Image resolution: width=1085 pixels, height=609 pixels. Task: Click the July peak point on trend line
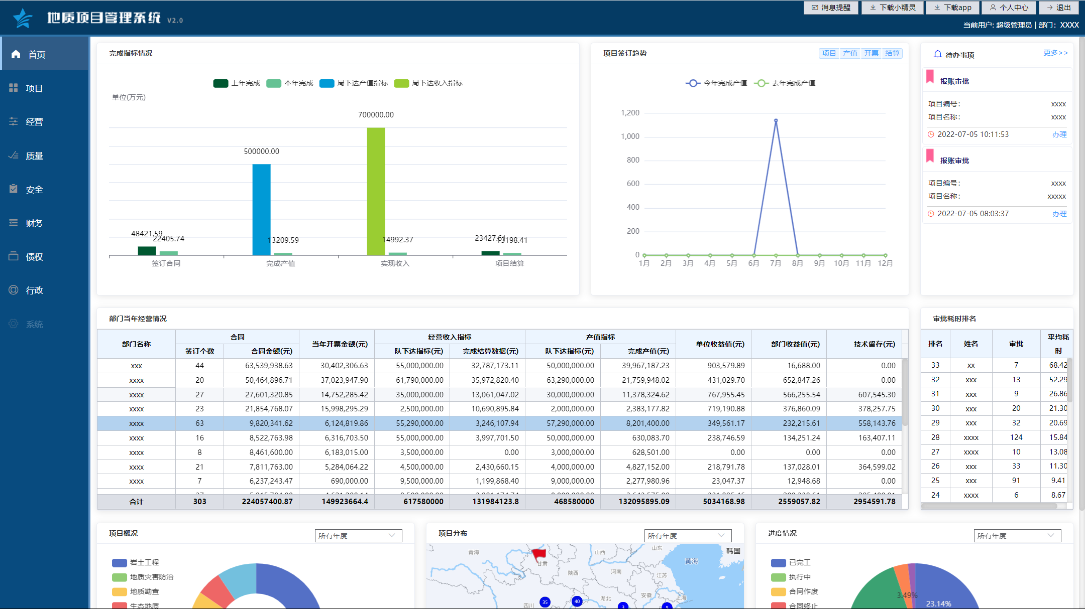(776, 120)
